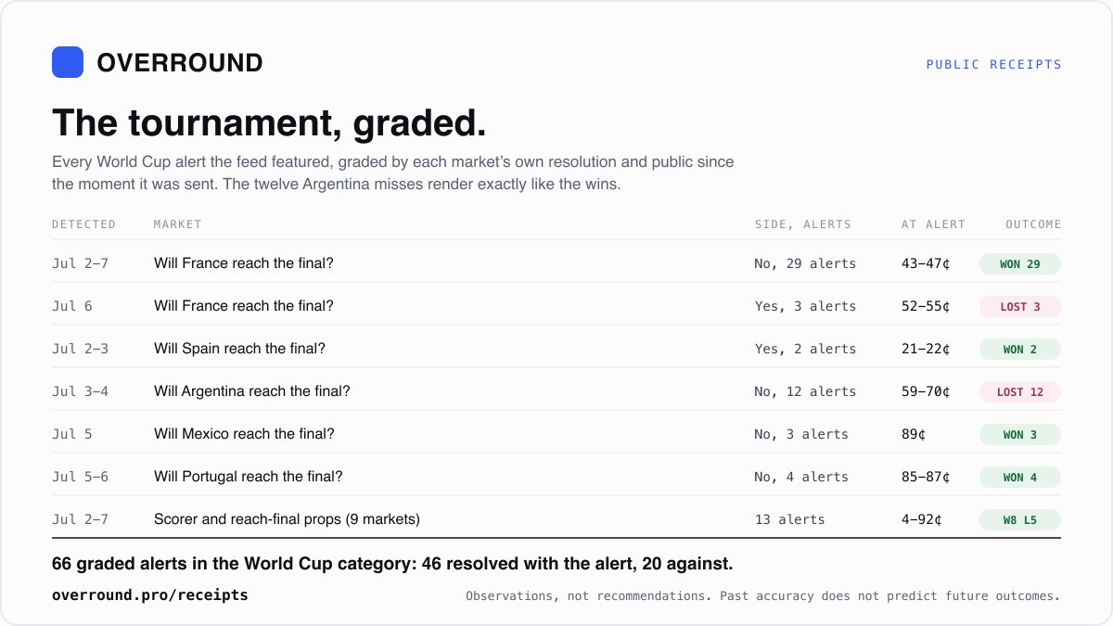Viewport: 1113px width, 626px height.
Task: Click the 4–92¢ price cell
Action: click(922, 519)
